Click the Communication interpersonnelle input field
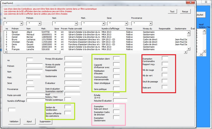The image size is (212, 129). (x=117, y=76)
